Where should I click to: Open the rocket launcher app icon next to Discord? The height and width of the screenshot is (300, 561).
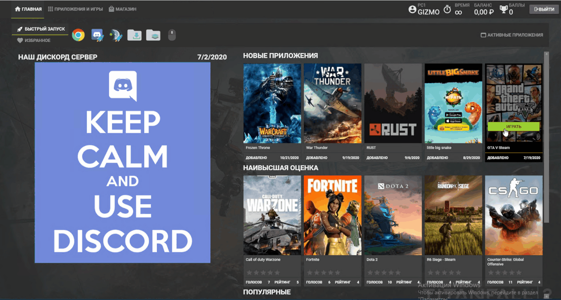[115, 35]
